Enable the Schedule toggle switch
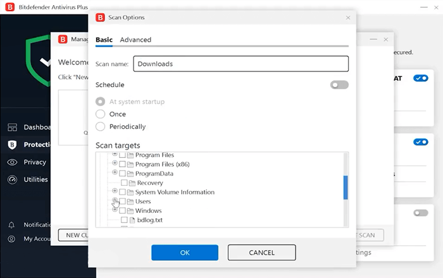The image size is (443, 278). point(339,85)
